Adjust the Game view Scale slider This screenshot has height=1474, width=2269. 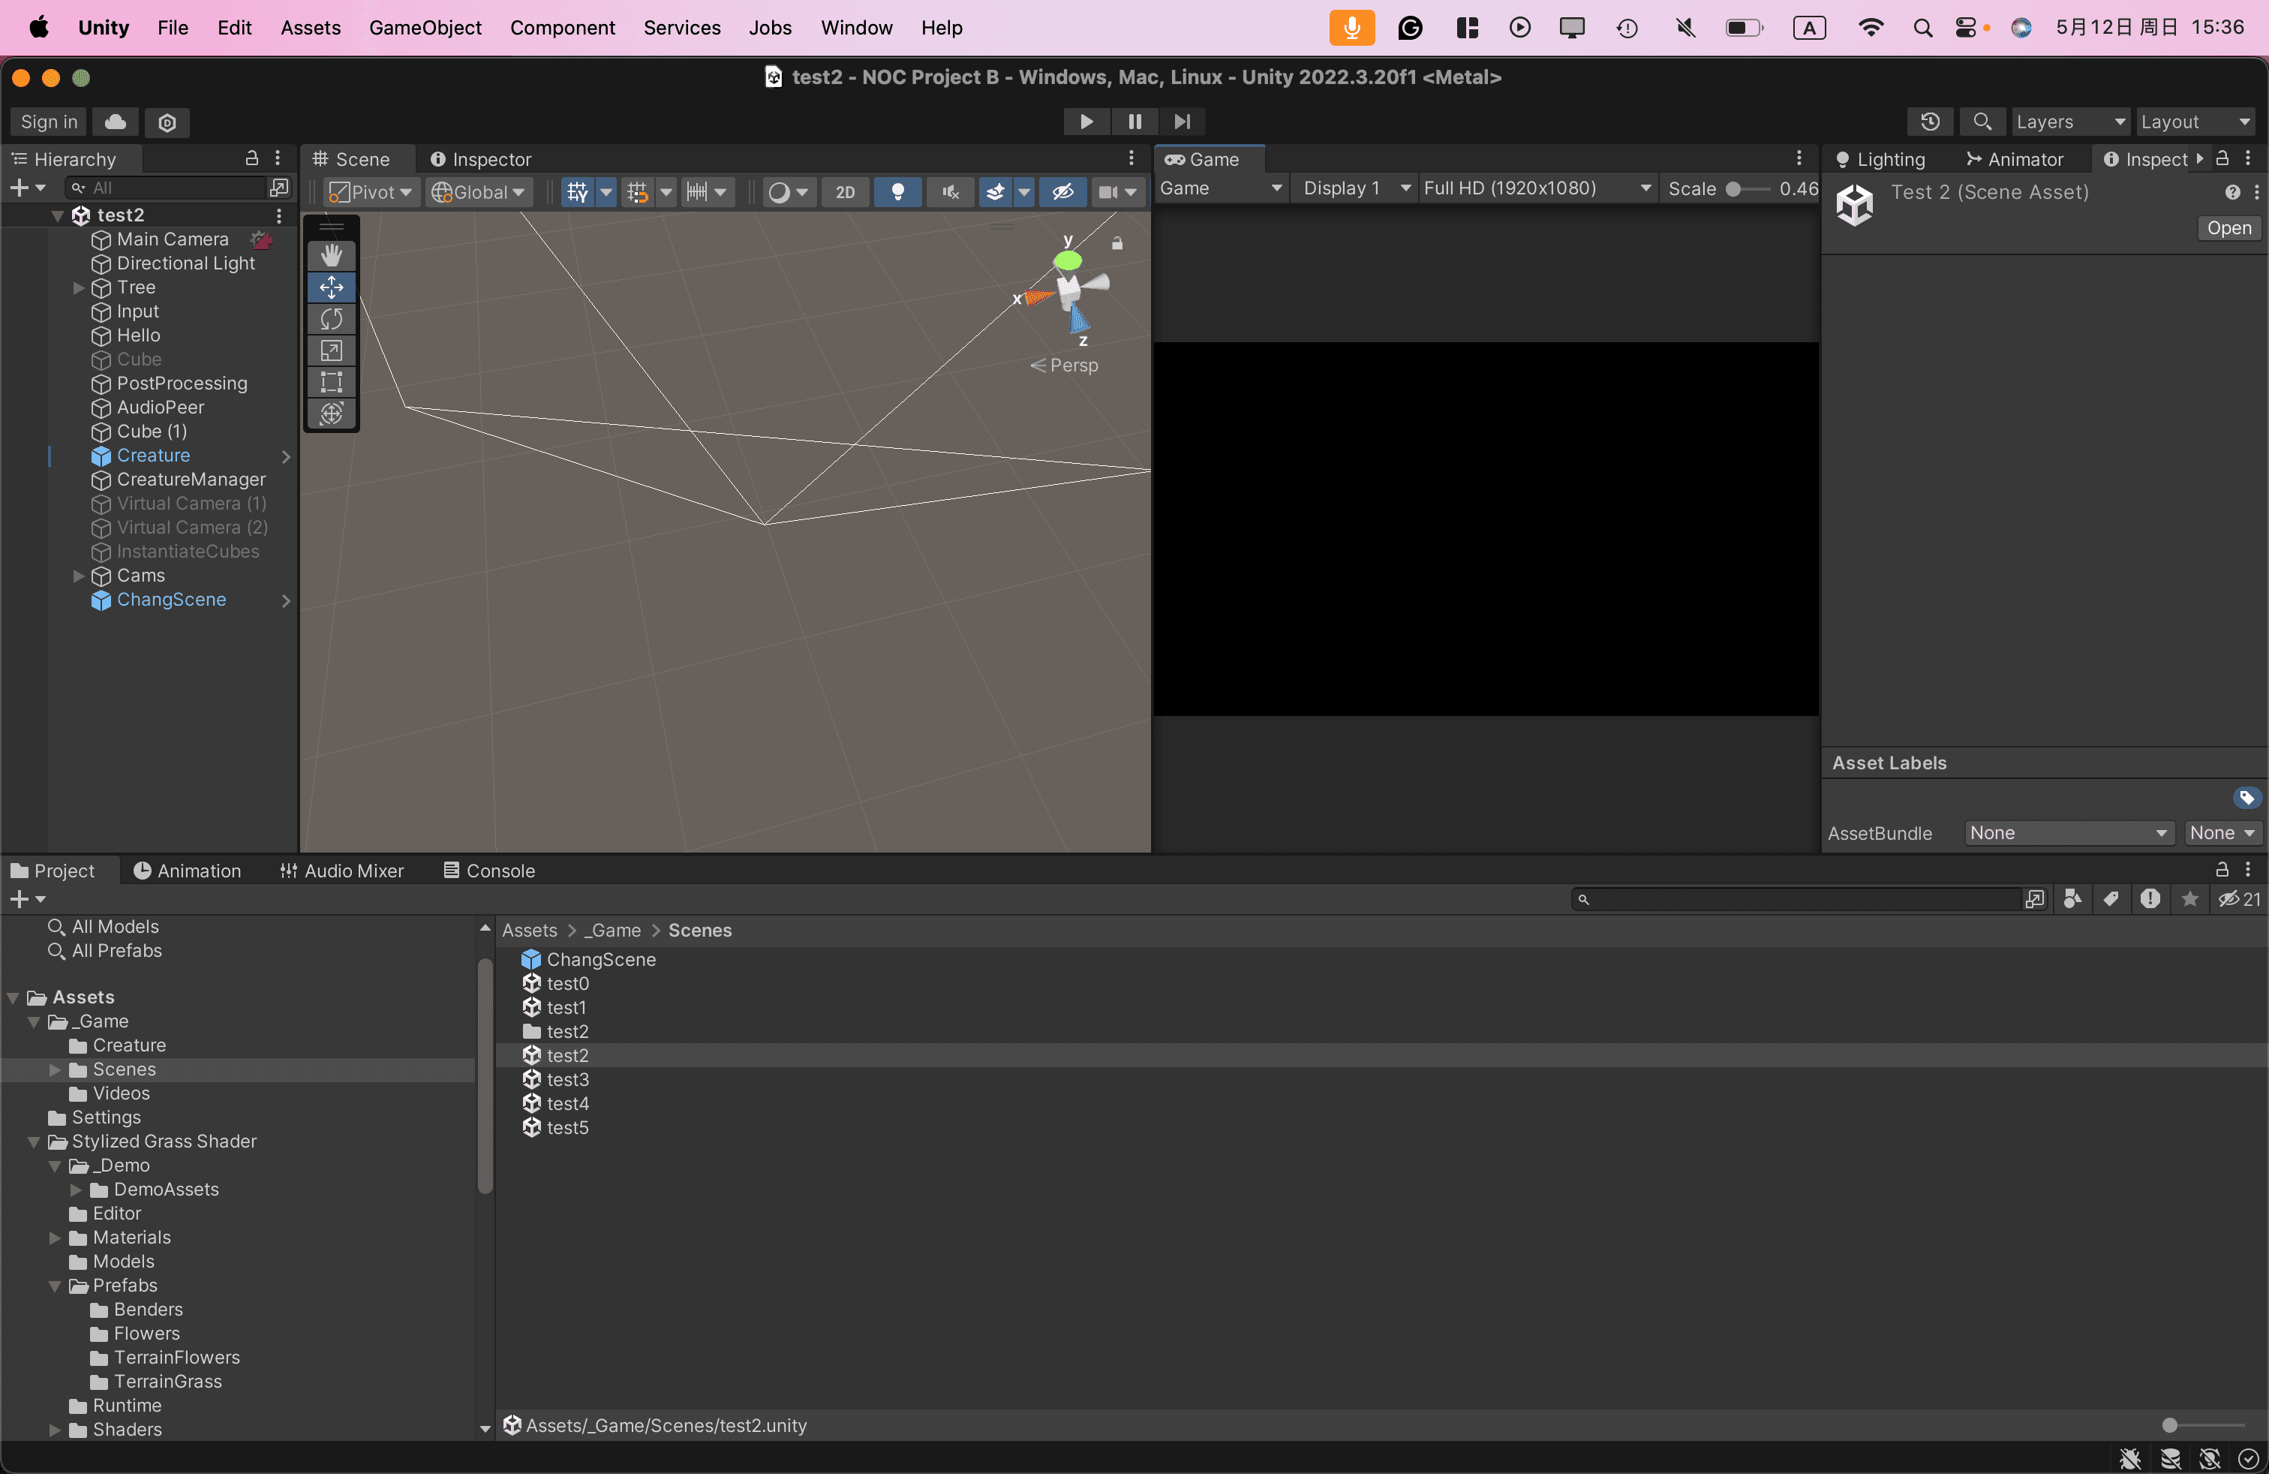point(1735,189)
